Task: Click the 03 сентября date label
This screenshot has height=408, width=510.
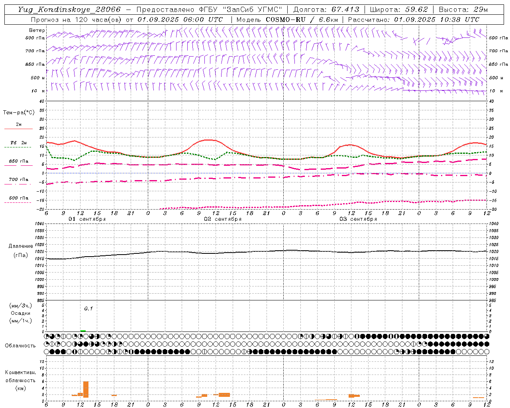Action: 358,219
